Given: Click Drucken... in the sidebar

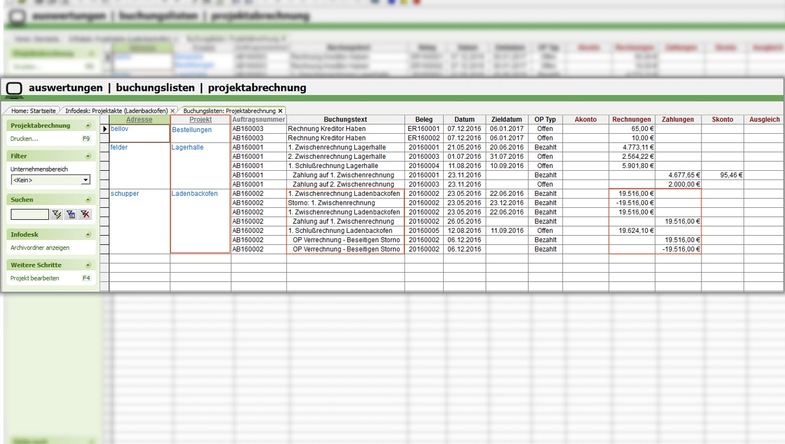Looking at the screenshot, I should [x=24, y=139].
